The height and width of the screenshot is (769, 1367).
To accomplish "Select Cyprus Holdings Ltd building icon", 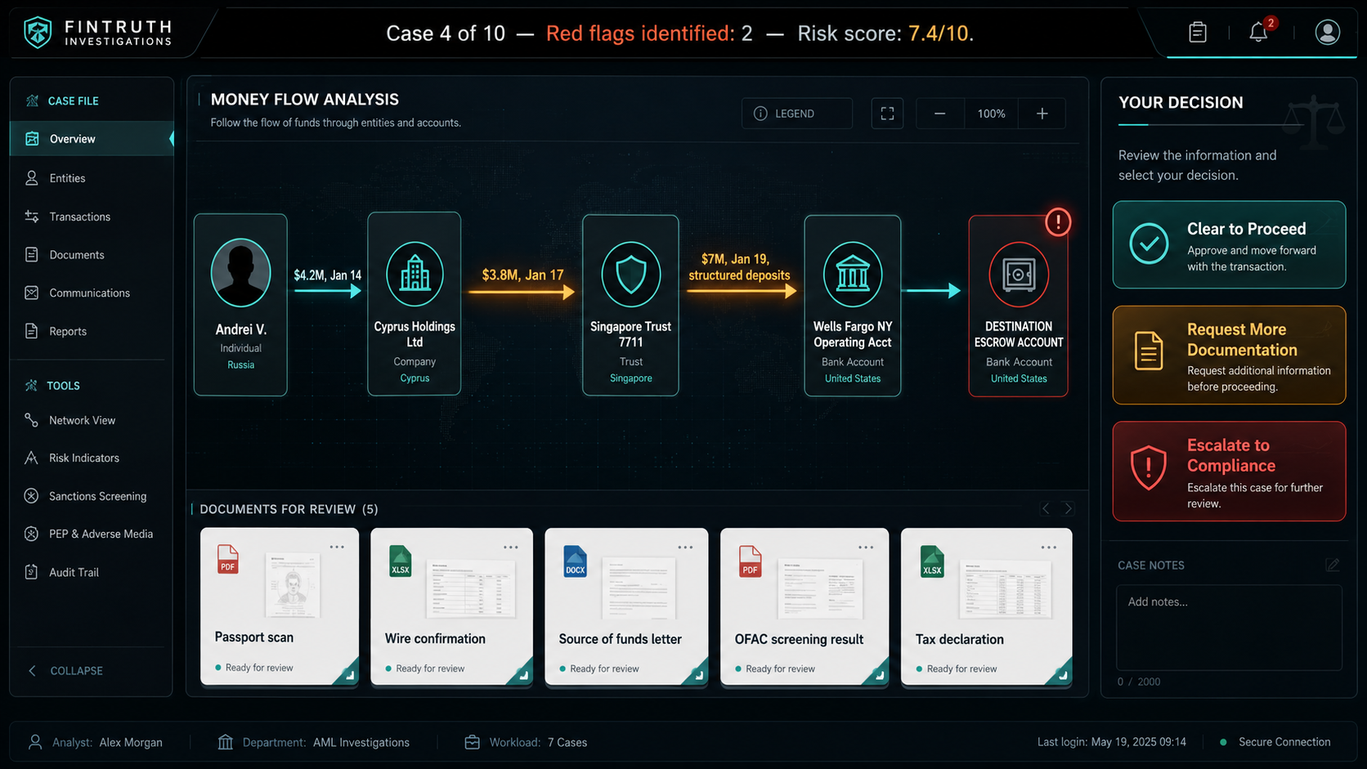I will 415,274.
